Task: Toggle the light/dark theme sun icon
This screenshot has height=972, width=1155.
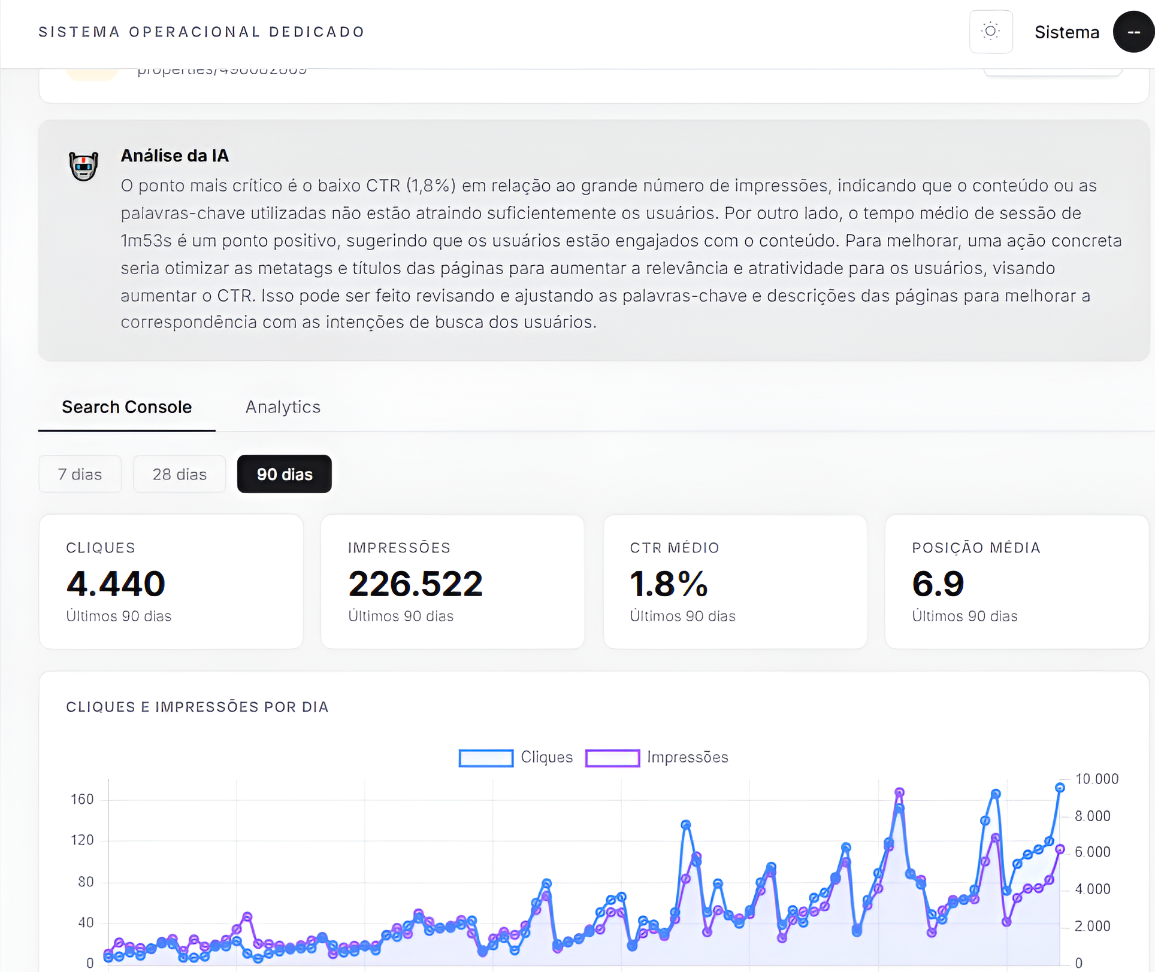Action: point(990,32)
